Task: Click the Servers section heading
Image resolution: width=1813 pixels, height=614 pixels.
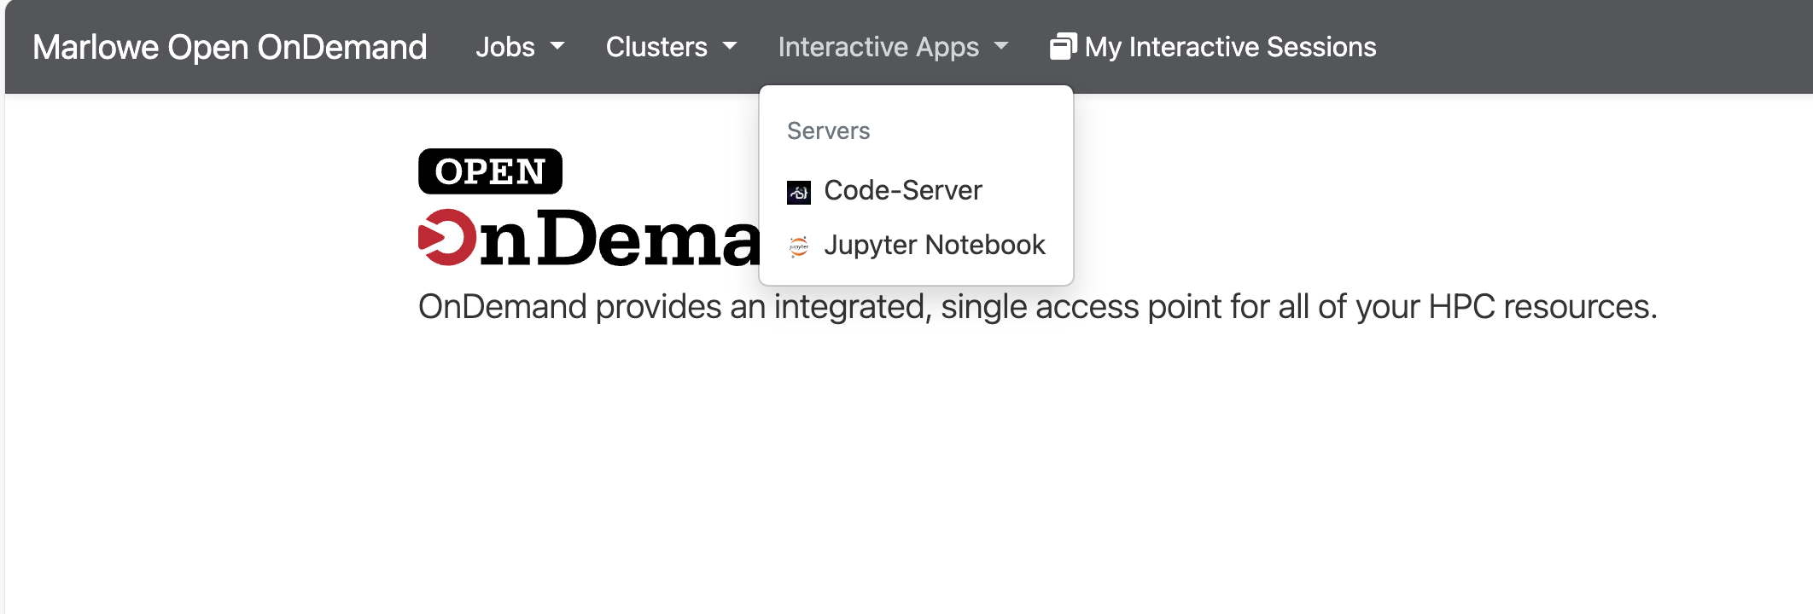Action: pyautogui.click(x=828, y=130)
